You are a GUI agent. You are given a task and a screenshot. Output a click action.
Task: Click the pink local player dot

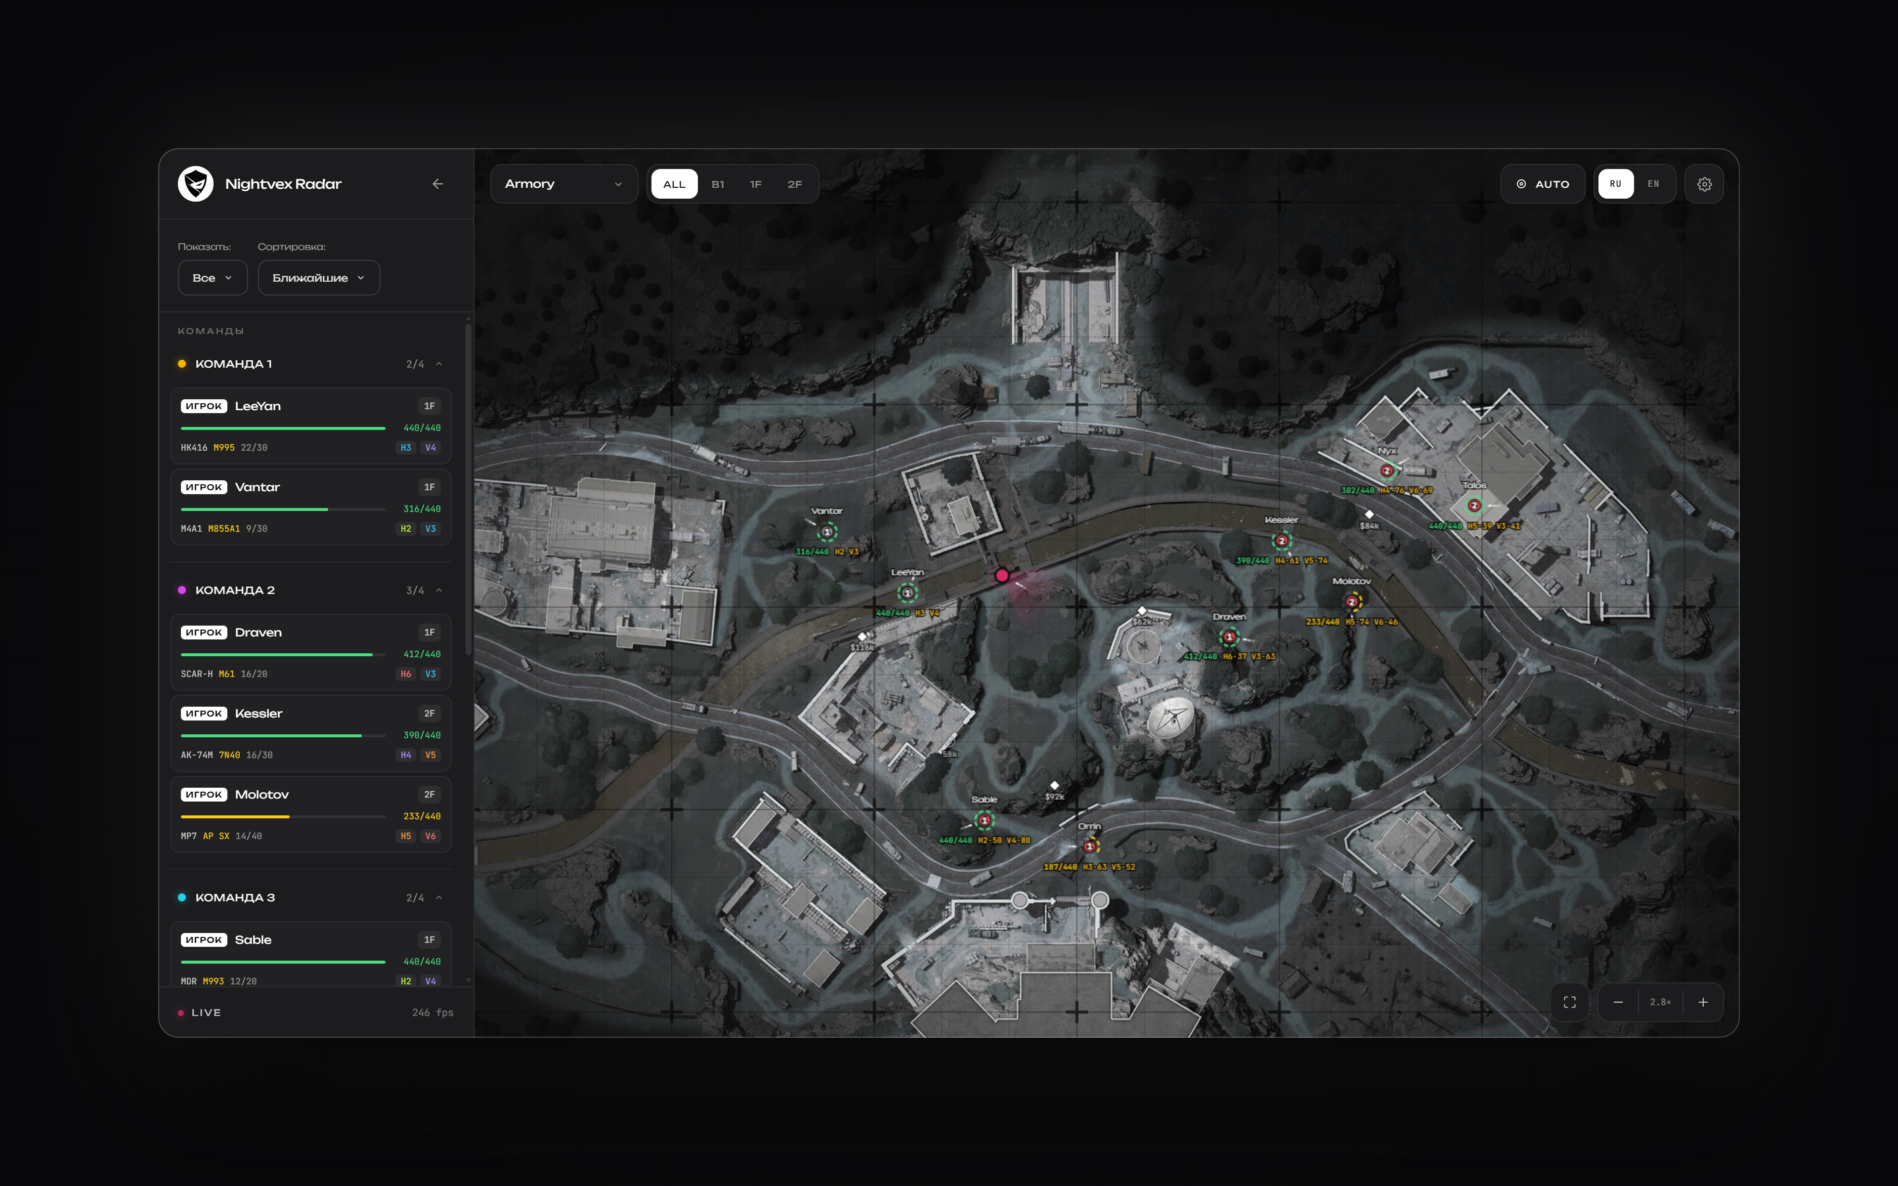pos(1001,575)
